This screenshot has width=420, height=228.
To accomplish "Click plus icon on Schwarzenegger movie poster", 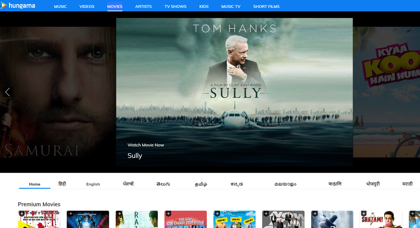I will [70, 213].
